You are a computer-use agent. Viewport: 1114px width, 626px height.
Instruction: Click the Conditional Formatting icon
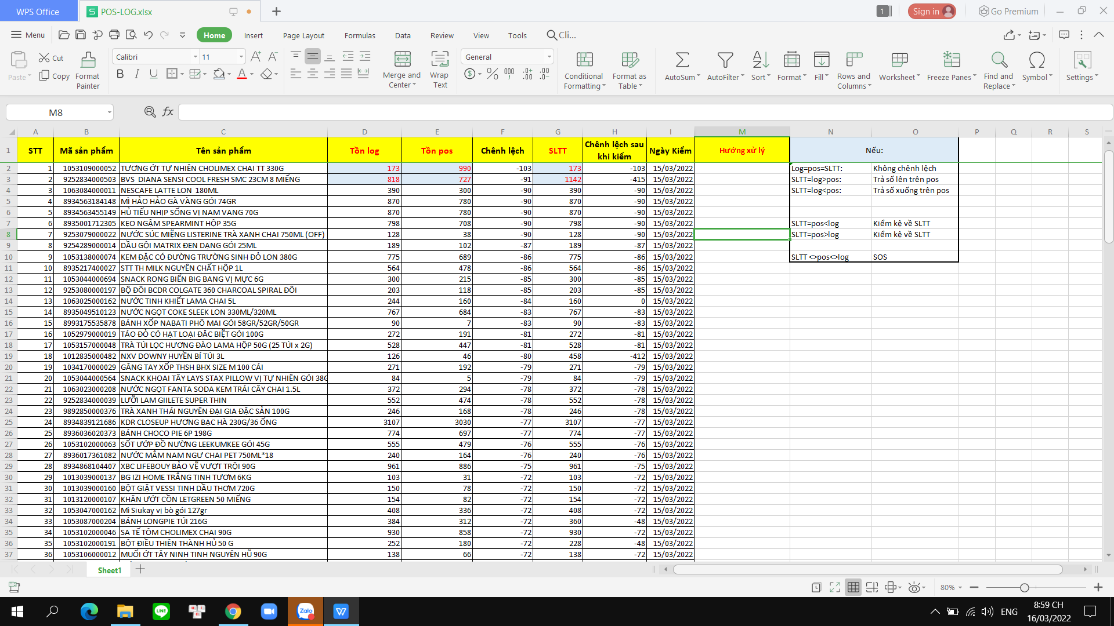pos(584,60)
